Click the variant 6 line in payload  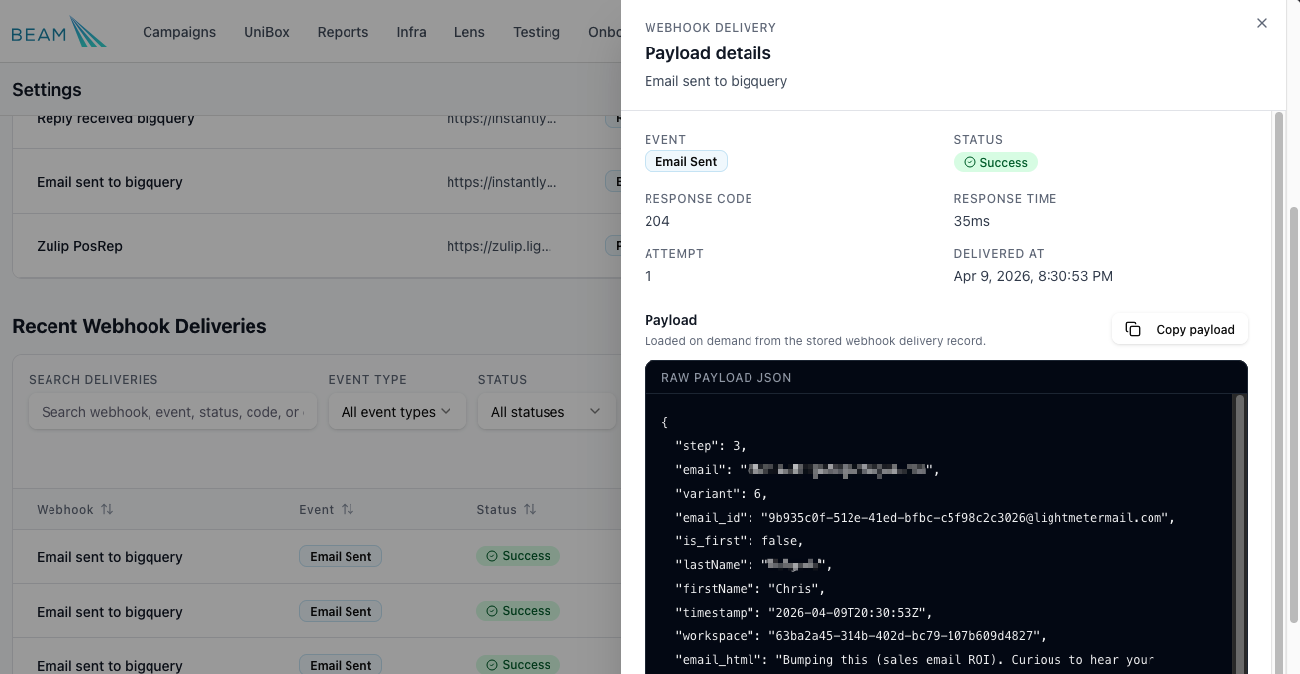[722, 494]
